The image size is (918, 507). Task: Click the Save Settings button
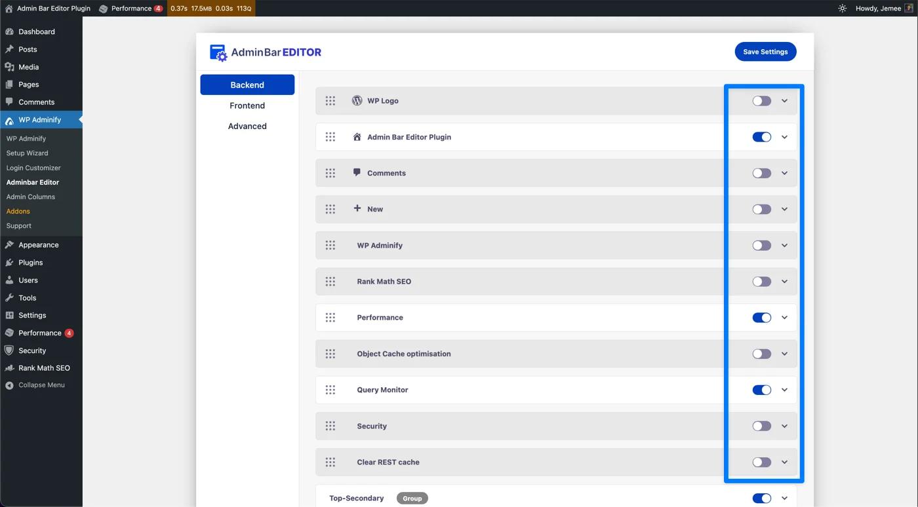tap(765, 51)
